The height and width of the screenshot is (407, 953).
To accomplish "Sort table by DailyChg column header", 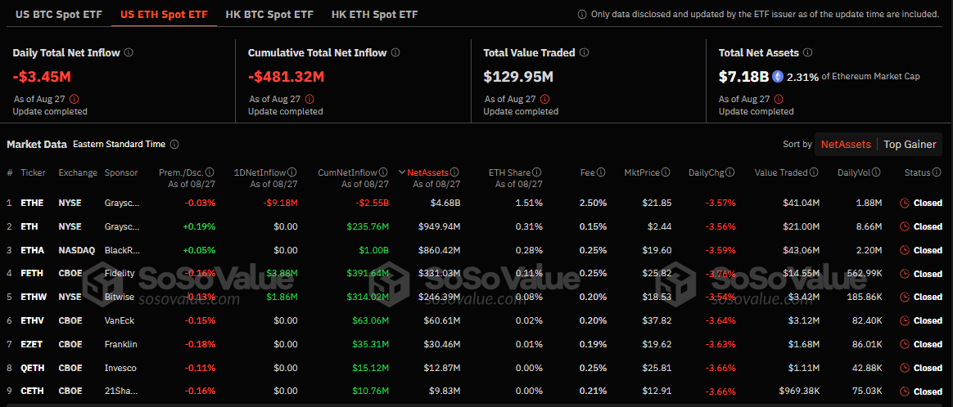I will pyautogui.click(x=707, y=173).
